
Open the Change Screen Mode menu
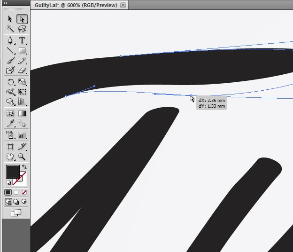[16, 213]
